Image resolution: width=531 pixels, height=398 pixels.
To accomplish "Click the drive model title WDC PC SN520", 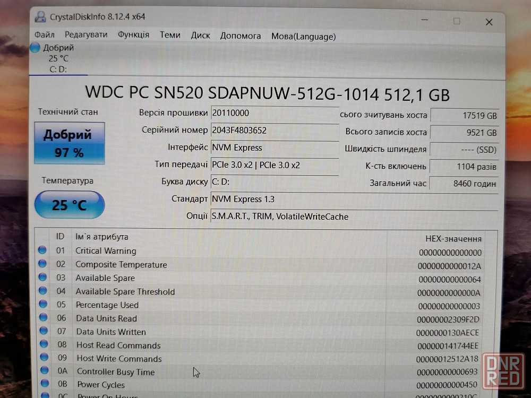I will [x=267, y=93].
